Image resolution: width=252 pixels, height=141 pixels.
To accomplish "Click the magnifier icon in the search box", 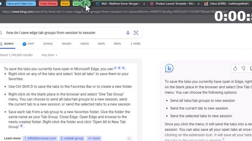I will coord(1,33).
